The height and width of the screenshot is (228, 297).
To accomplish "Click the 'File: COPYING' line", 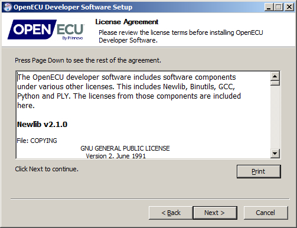I will pyautogui.click(x=37, y=141).
